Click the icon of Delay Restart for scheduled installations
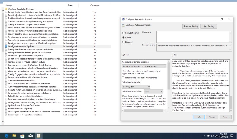 [x=6, y=96]
